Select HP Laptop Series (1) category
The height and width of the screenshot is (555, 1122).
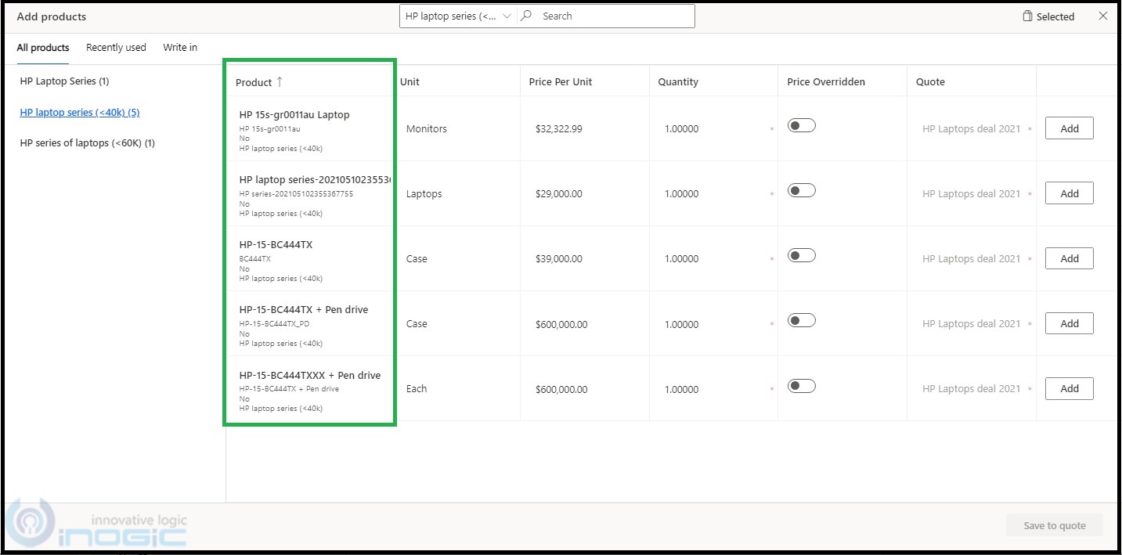pyautogui.click(x=64, y=81)
